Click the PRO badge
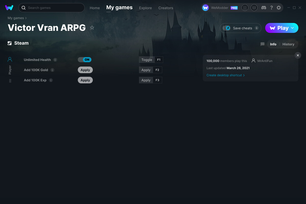Image resolution: width=306 pixels, height=204 pixels. pyautogui.click(x=234, y=8)
